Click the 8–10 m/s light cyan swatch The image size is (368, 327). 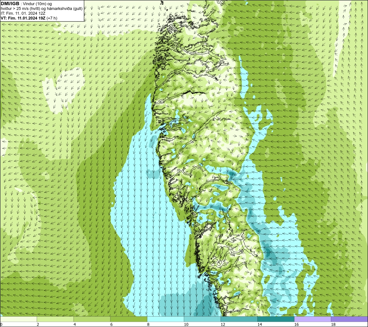click(166, 319)
